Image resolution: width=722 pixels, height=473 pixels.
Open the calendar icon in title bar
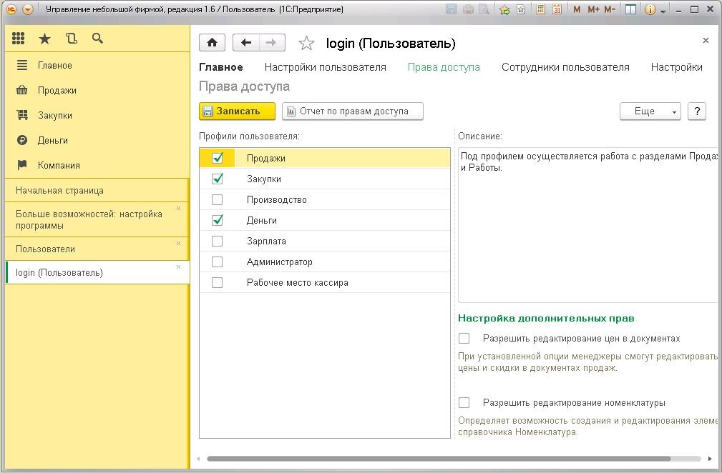tap(557, 9)
